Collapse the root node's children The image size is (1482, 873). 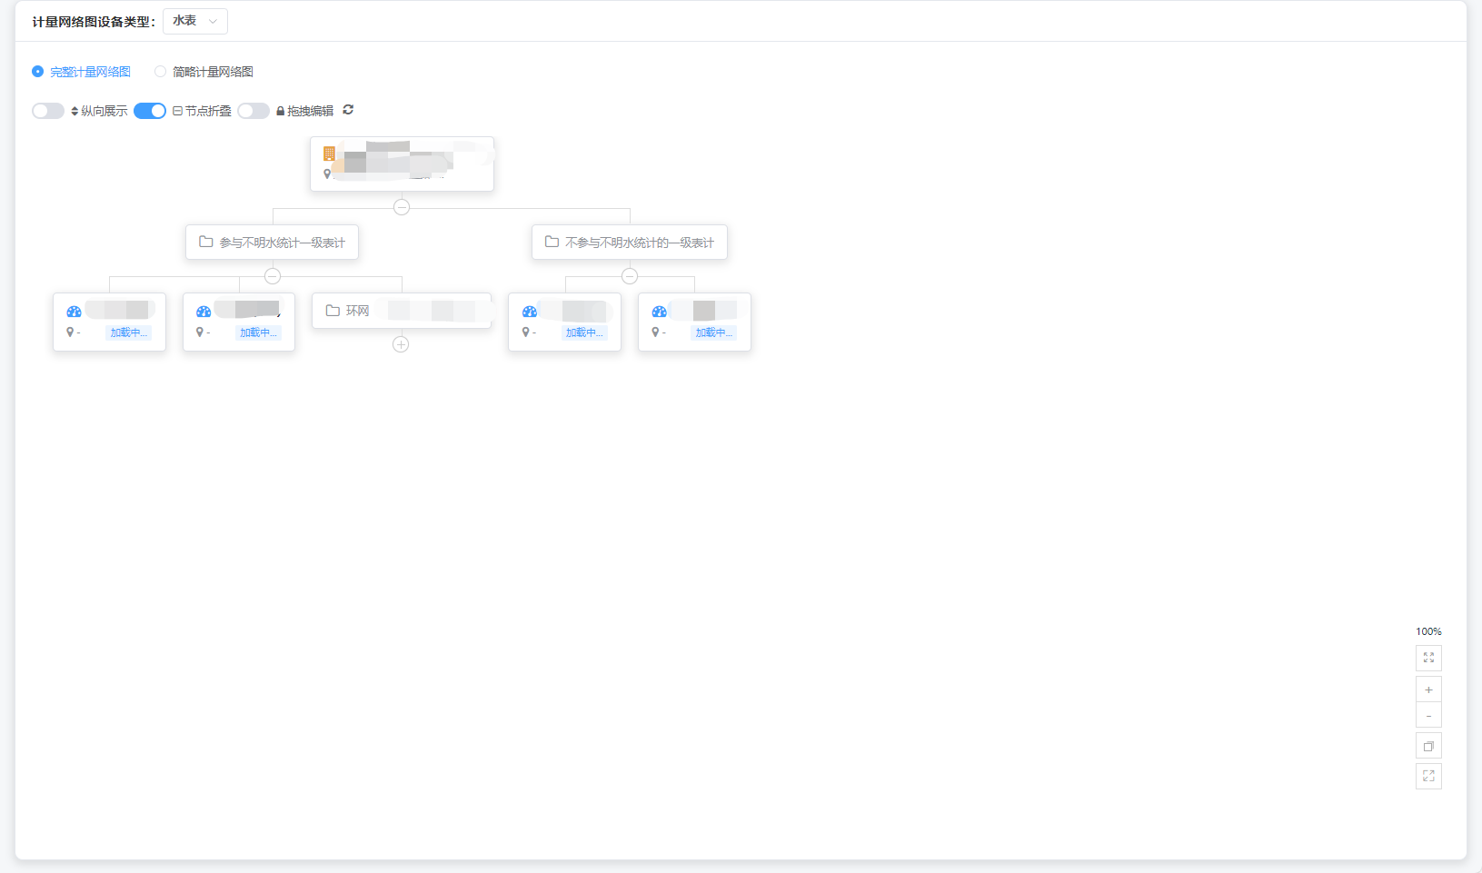[402, 207]
